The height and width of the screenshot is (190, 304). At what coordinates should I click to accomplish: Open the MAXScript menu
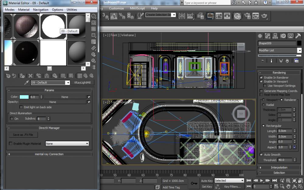pos(137,8)
